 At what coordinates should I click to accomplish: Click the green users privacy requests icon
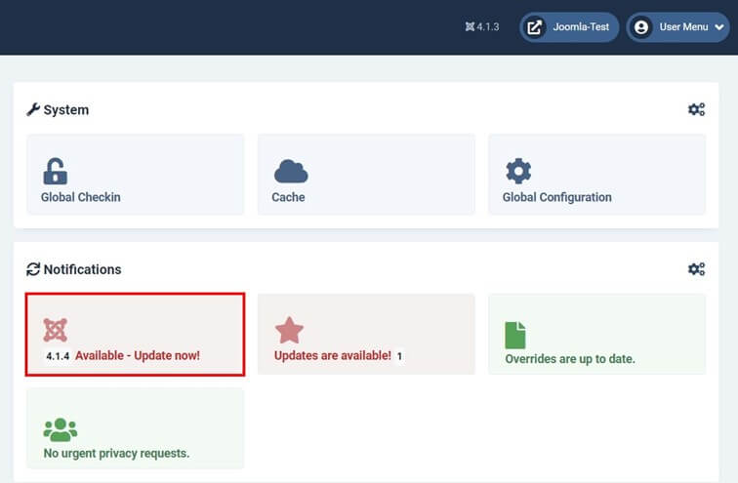click(61, 430)
